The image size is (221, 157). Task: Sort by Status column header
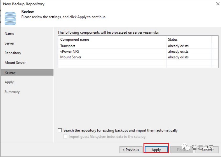tap(189, 39)
